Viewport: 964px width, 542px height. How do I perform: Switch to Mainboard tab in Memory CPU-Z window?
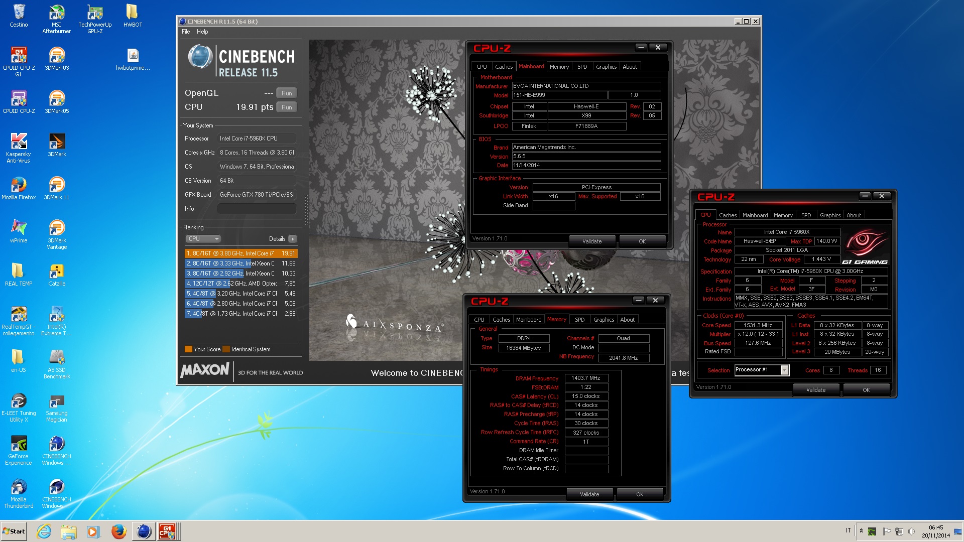(529, 320)
